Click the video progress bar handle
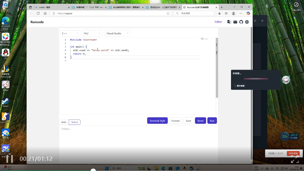The width and height of the screenshot is (304, 171). point(93,170)
